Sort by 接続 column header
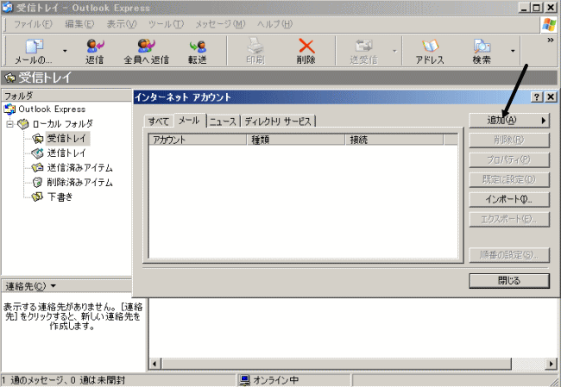 394,140
